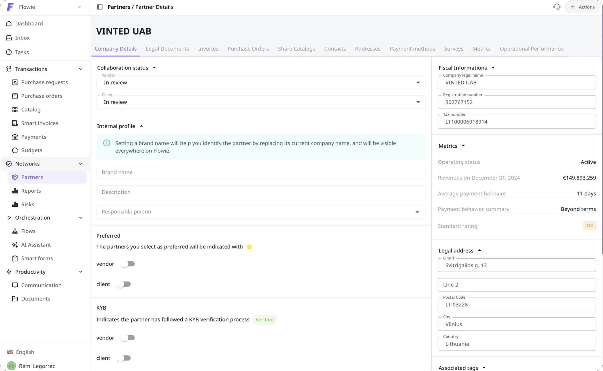Screen dimensions: 603x371
Task: Click the Description input field
Action: pos(261,192)
